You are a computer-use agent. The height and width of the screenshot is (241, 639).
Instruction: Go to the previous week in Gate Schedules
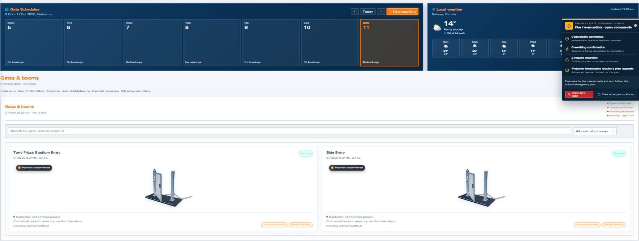pos(355,12)
